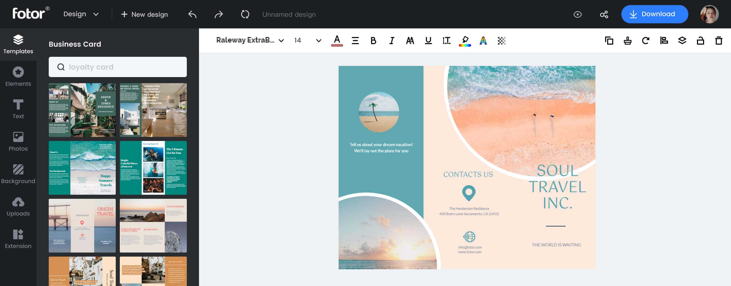Toggle the share design icon

[x=604, y=14]
